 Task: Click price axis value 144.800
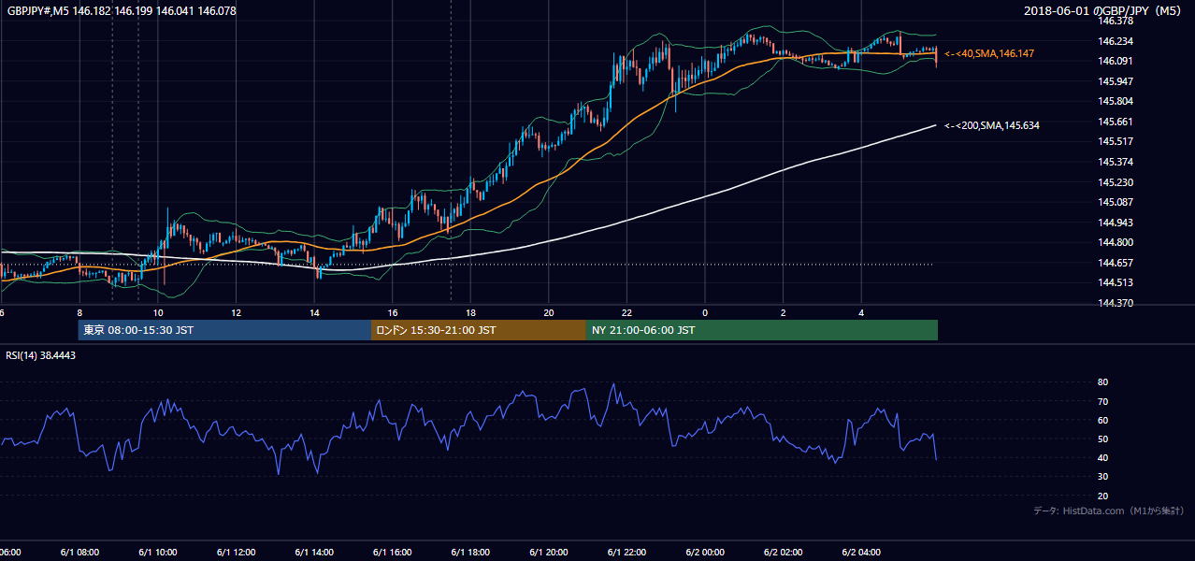coord(1116,242)
